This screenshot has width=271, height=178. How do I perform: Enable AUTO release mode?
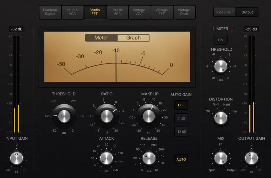[x=181, y=159]
